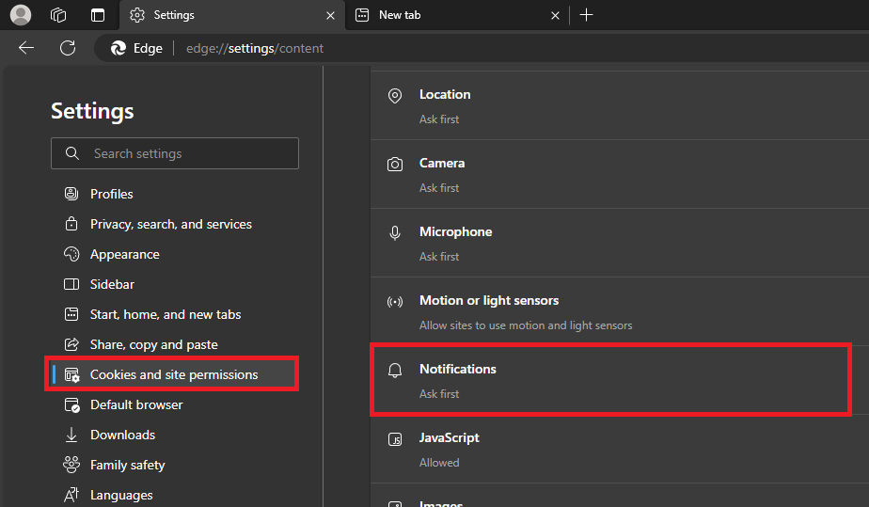
Task: Focus the address bar URL edge://settings/content
Action: pos(255,48)
